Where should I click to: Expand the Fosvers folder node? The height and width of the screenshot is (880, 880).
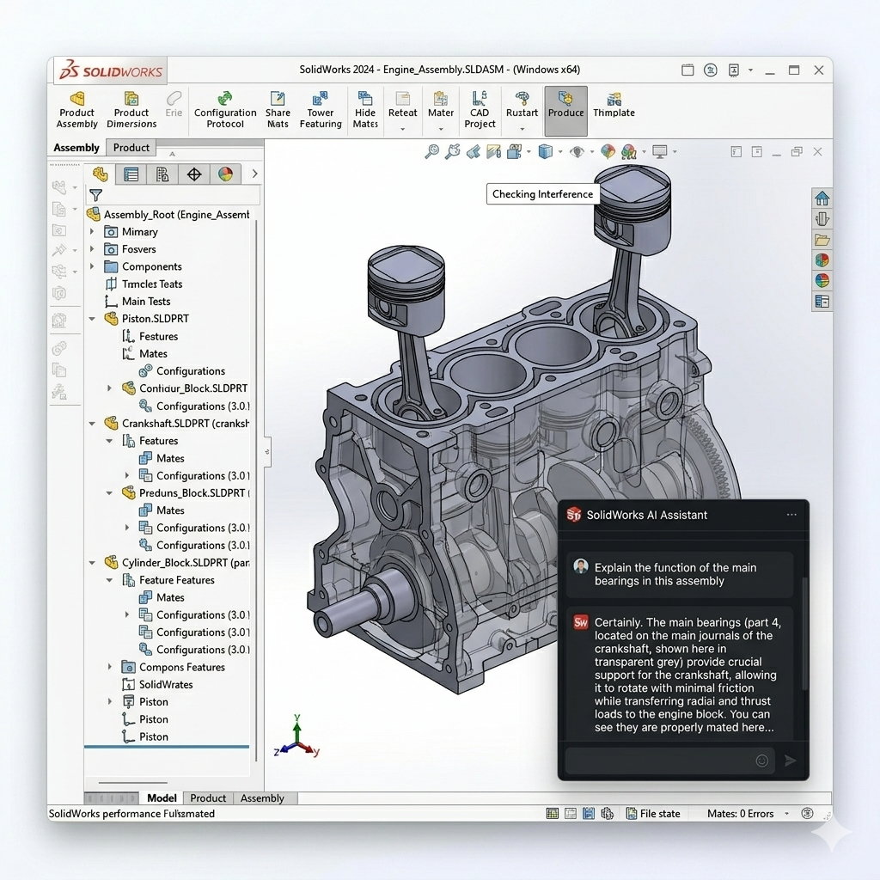(92, 248)
